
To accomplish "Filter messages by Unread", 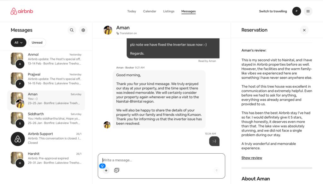I will [x=37, y=42].
